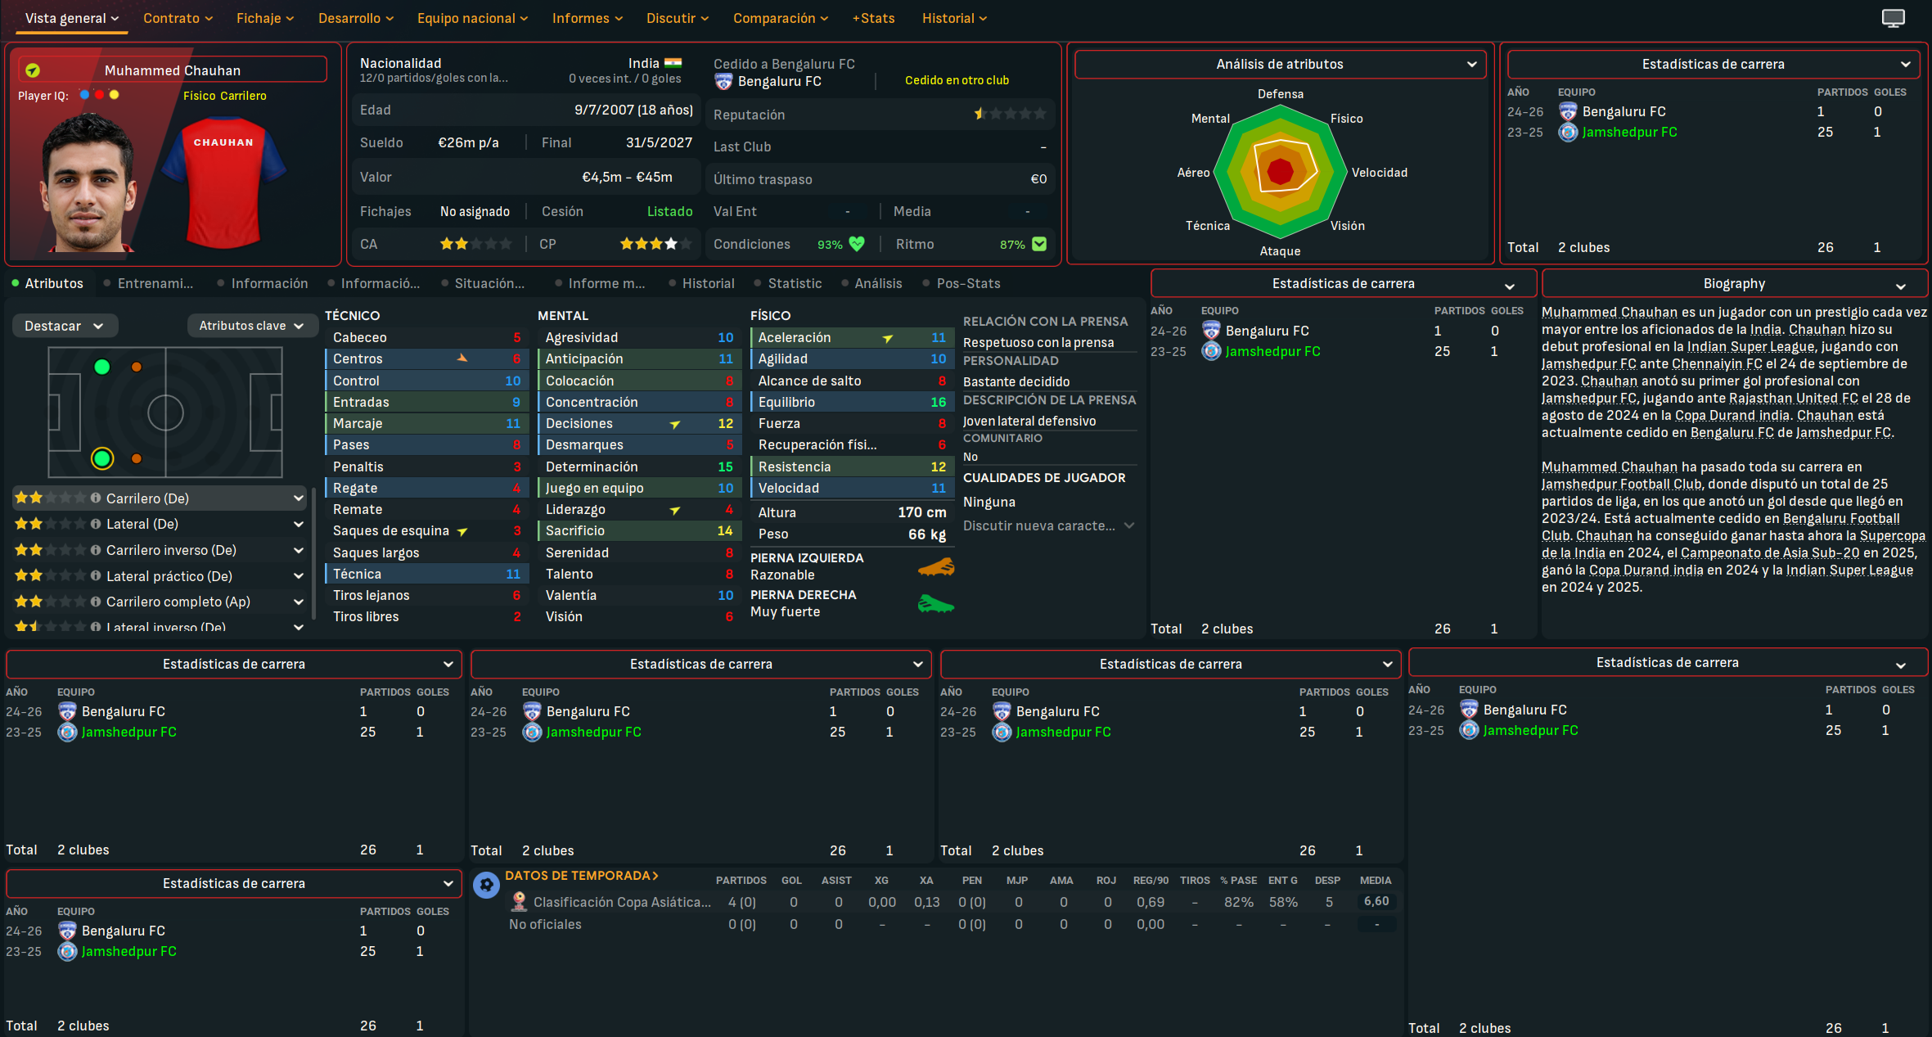Screen dimensions: 1932x1037
Task: Click the reputation star rating
Action: pyautogui.click(x=1010, y=114)
